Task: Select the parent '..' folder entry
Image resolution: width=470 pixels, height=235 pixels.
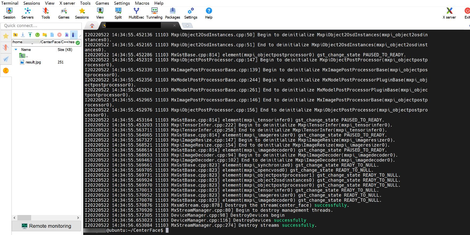Action: point(24,56)
